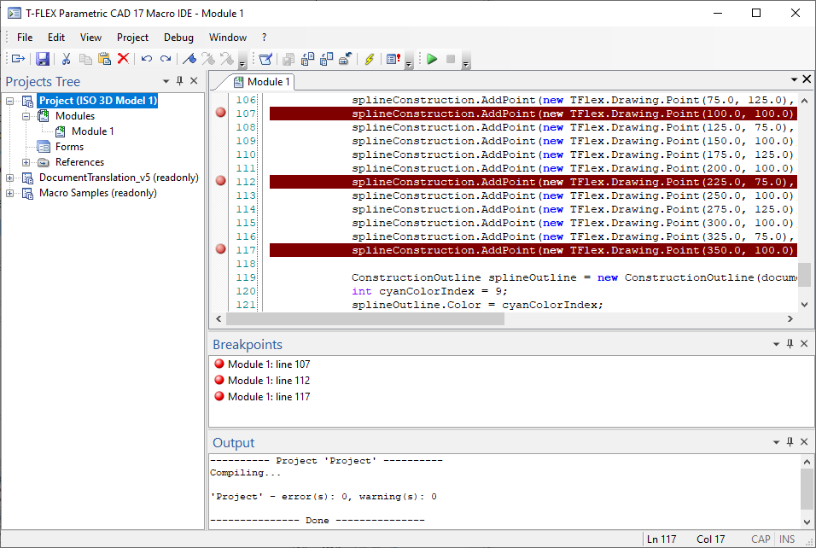Image resolution: width=816 pixels, height=548 pixels.
Task: Click the next bookmark flag icon
Action: click(x=208, y=59)
